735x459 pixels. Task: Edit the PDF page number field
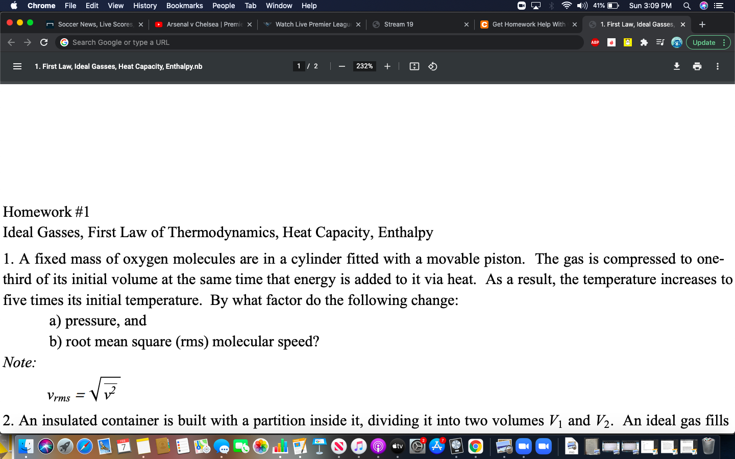point(299,66)
